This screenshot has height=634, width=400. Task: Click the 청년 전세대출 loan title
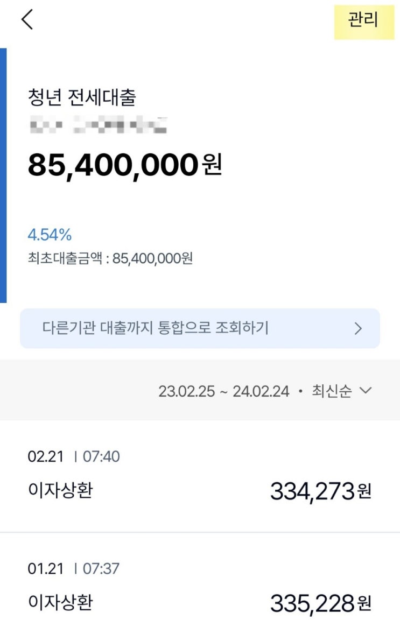(x=82, y=97)
